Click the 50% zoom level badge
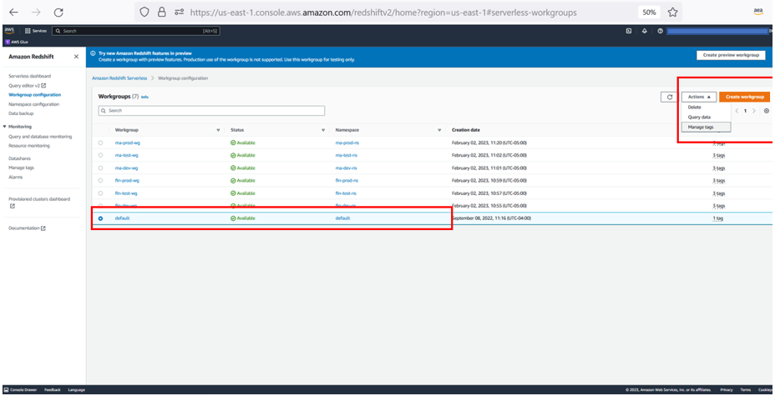 click(x=650, y=13)
